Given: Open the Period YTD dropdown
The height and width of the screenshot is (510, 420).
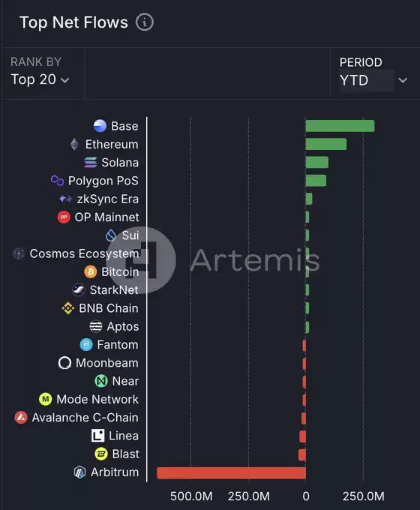Looking at the screenshot, I should pos(373,80).
